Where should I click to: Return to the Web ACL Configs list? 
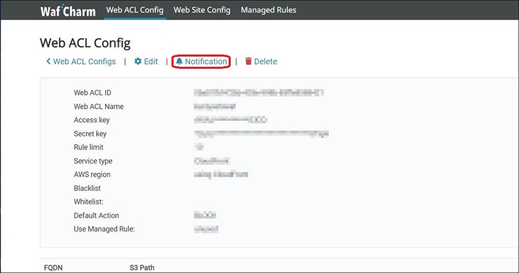tap(84, 61)
